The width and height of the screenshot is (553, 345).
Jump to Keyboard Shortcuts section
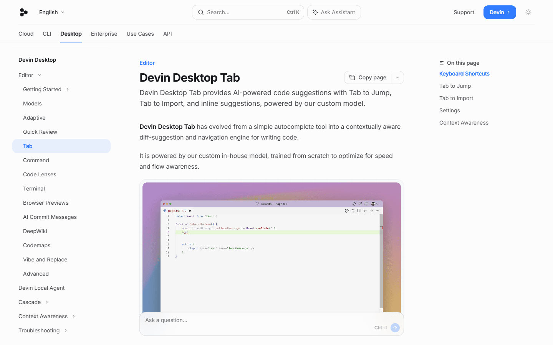click(464, 74)
